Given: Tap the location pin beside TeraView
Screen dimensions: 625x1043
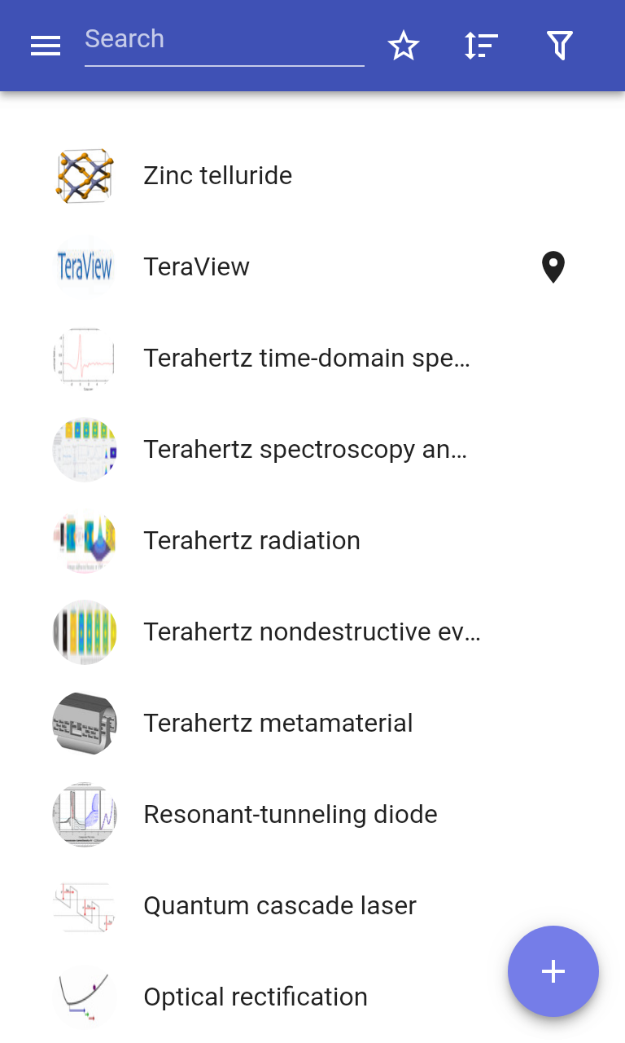Looking at the screenshot, I should coord(553,267).
